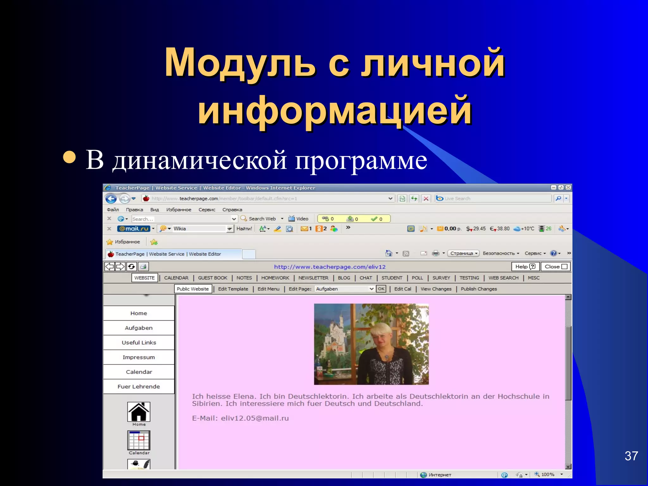Click the Aufgaben sidebar menu item
Image resolution: width=648 pixels, height=486 pixels.
(139, 328)
